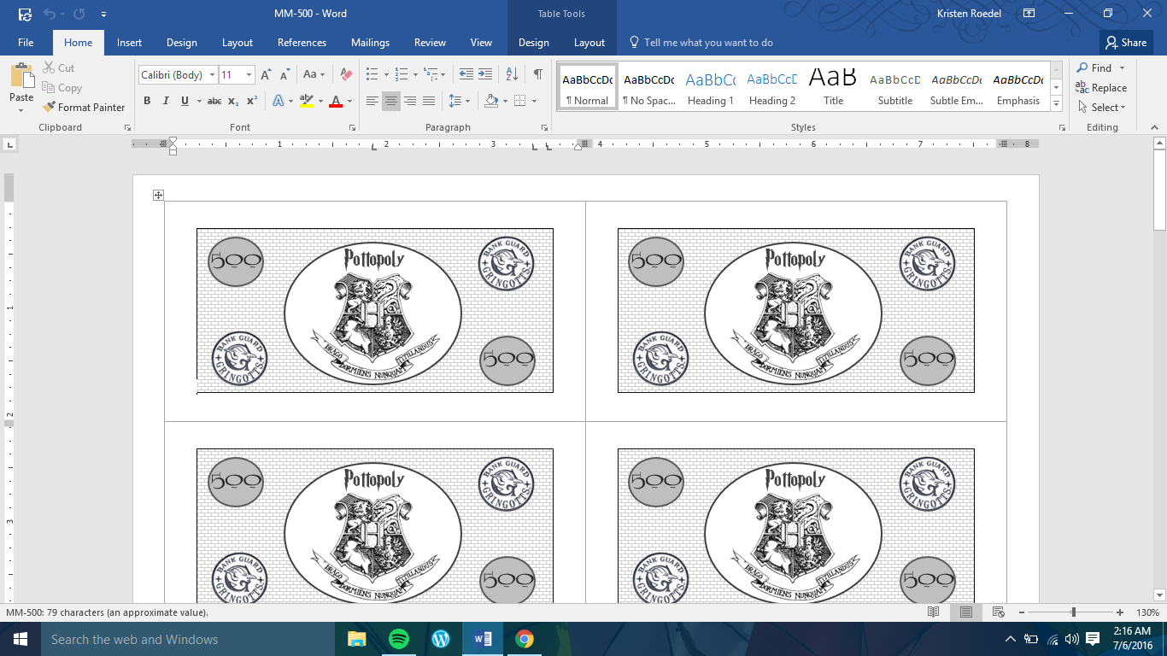Click the Shrink Font icon
The image size is (1167, 656).
pyautogui.click(x=284, y=75)
